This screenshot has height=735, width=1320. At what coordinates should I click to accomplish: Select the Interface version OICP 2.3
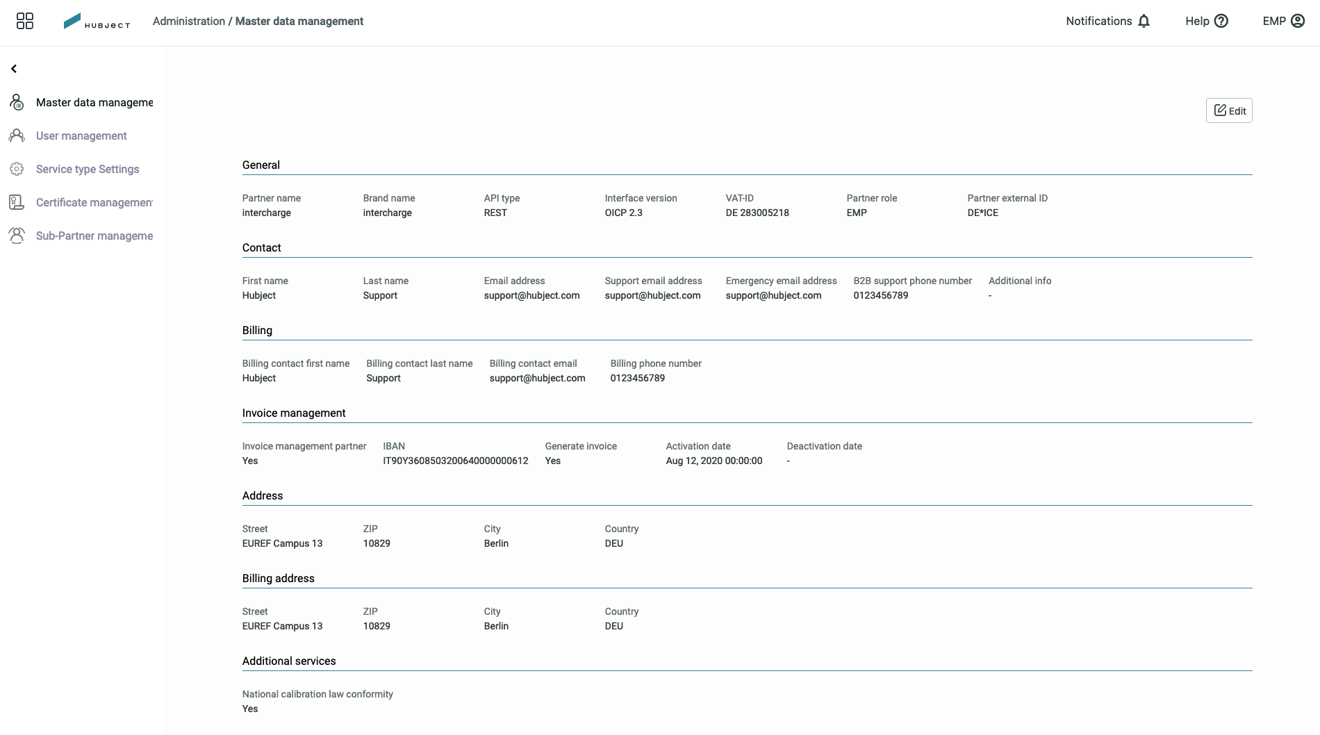623,213
